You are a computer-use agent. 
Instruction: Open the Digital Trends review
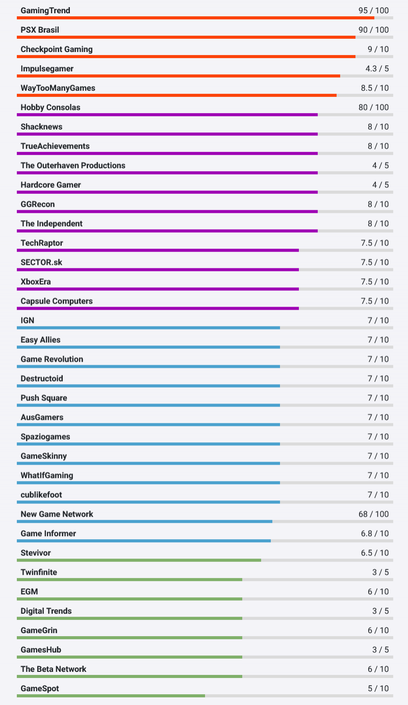click(46, 612)
